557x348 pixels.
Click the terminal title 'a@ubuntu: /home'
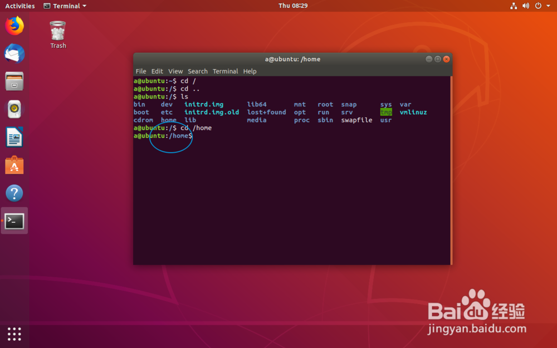pyautogui.click(x=292, y=60)
